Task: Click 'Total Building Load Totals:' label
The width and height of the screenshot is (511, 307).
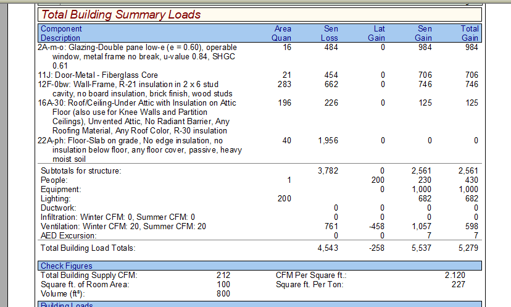Action: coord(88,248)
